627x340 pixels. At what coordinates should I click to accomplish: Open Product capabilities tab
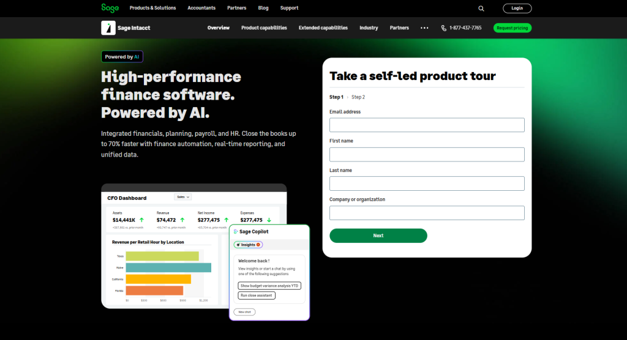(264, 28)
